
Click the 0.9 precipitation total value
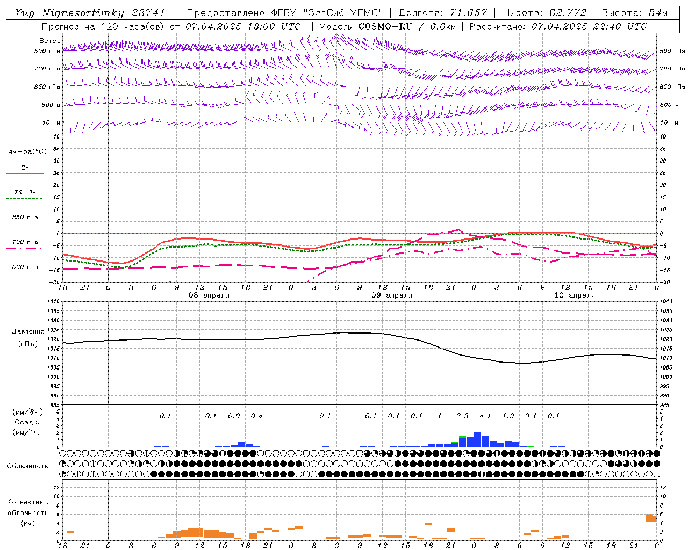234,416
